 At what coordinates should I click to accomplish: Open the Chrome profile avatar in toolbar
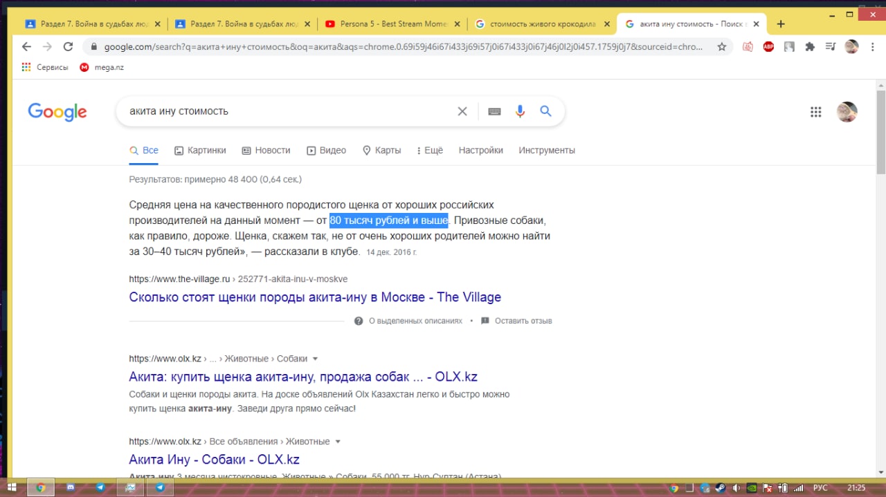[851, 46]
